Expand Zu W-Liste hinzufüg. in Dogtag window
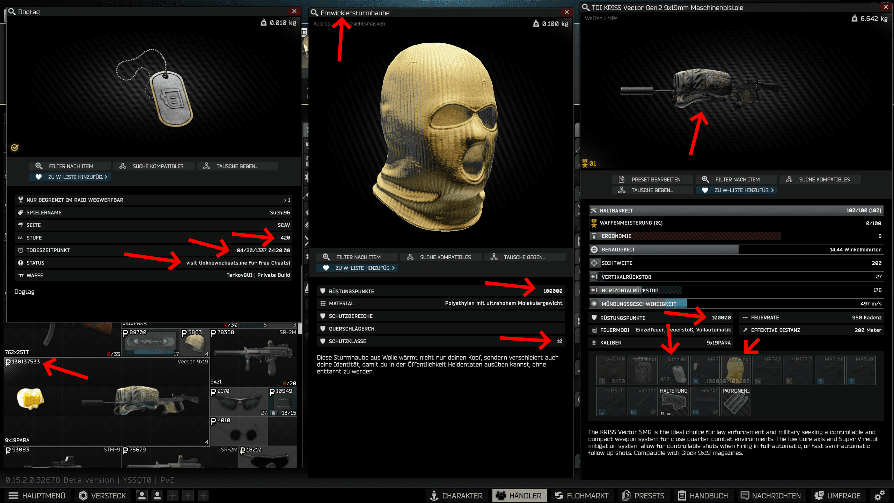 70,177
